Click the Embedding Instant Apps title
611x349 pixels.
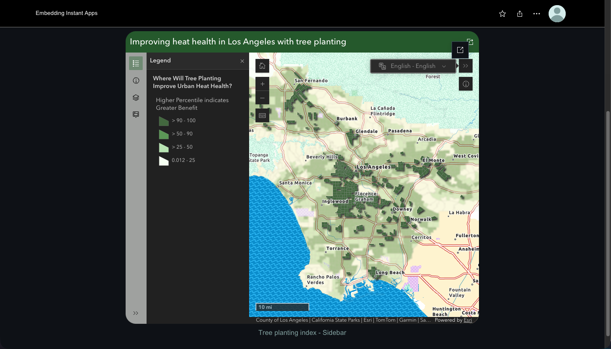point(67,13)
